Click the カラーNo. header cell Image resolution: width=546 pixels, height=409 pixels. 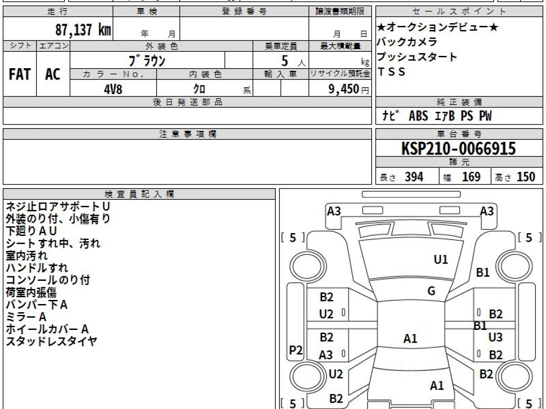click(x=113, y=74)
